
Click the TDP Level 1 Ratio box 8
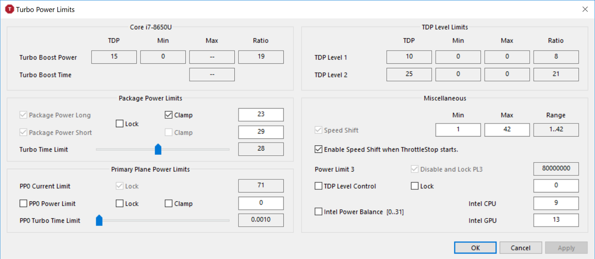tap(556, 57)
